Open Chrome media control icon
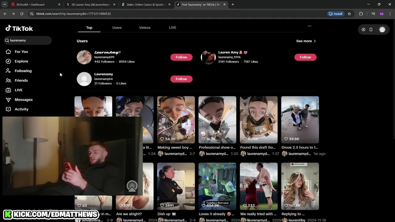 pyautogui.click(x=373, y=14)
